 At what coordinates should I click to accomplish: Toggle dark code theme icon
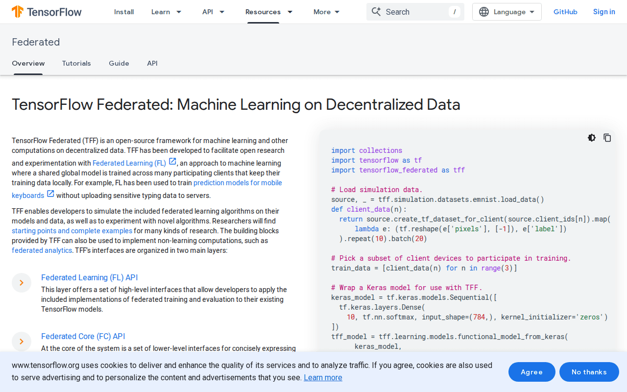point(592,138)
